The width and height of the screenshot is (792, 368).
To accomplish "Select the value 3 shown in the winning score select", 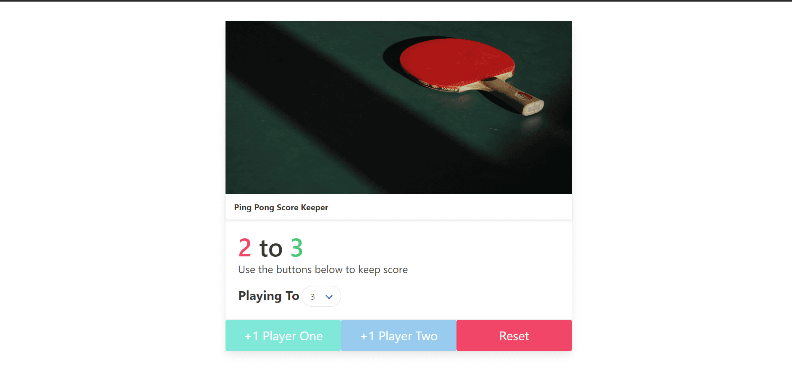I will pyautogui.click(x=312, y=297).
